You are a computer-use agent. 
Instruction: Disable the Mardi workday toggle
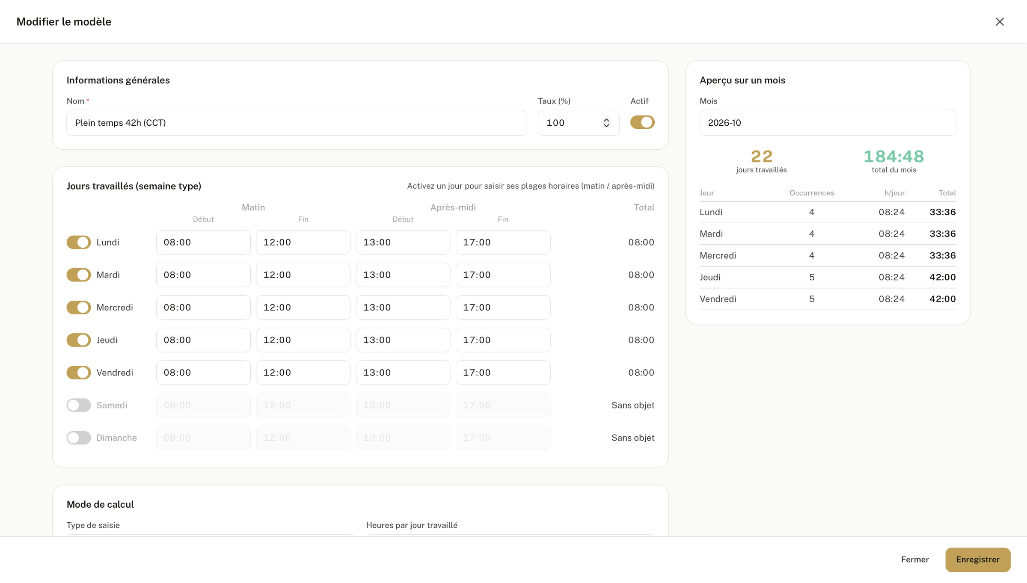(x=79, y=275)
